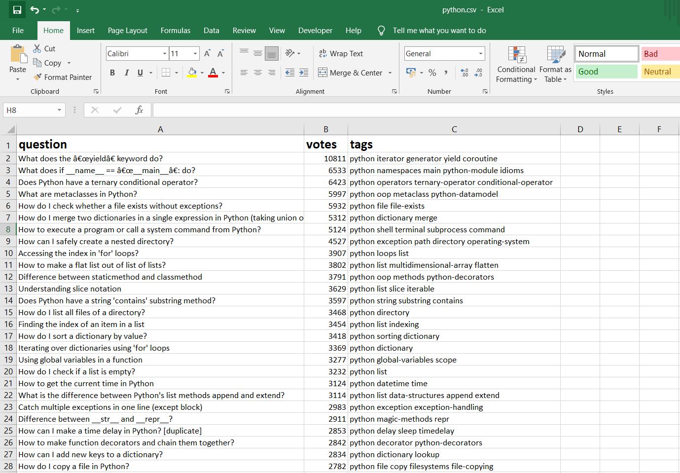Apply the Good cell style
Screen dimensions: 680x473
[x=607, y=72]
